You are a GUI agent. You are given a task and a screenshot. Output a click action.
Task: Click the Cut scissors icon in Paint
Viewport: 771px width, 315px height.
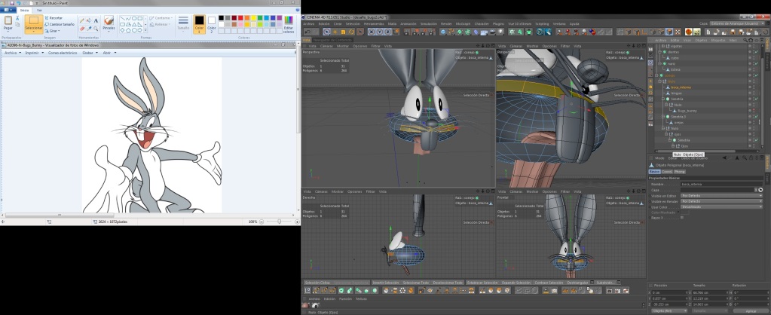17,18
